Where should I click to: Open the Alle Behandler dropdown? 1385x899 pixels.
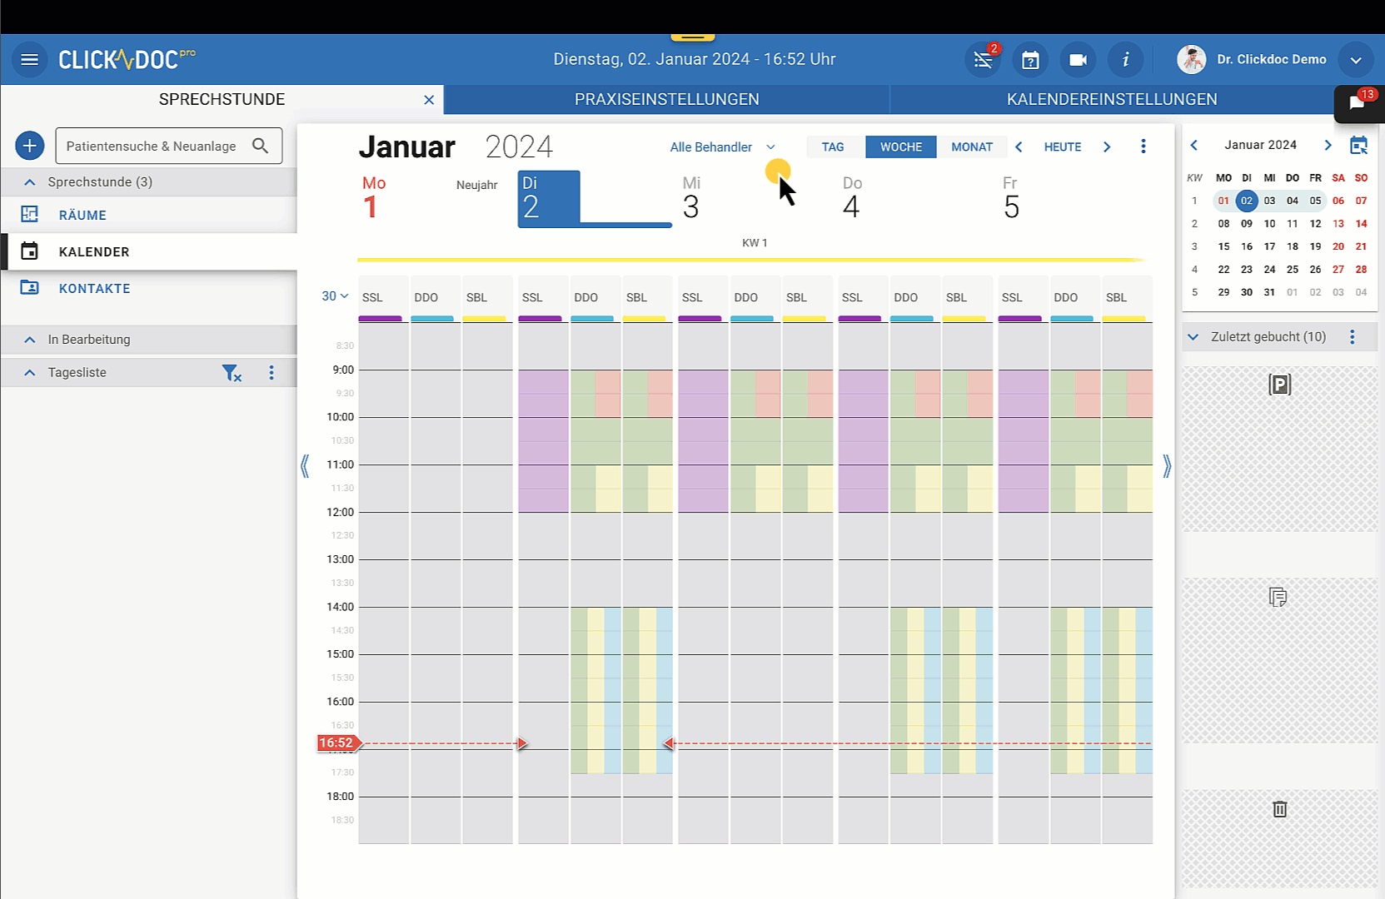click(722, 147)
